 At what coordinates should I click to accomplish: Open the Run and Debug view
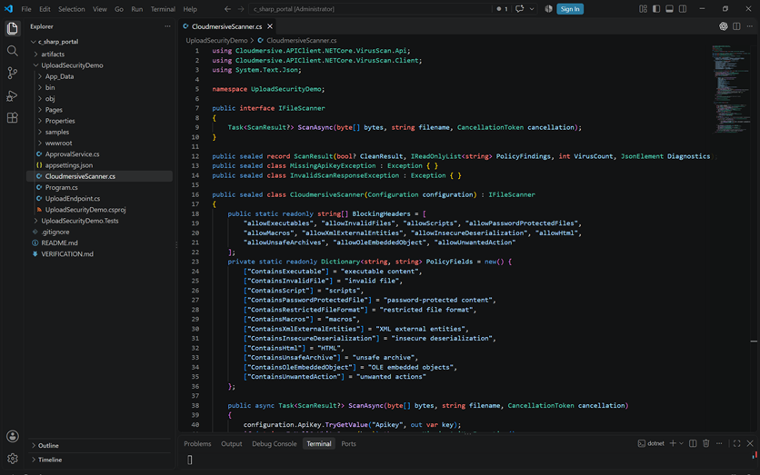(x=13, y=95)
